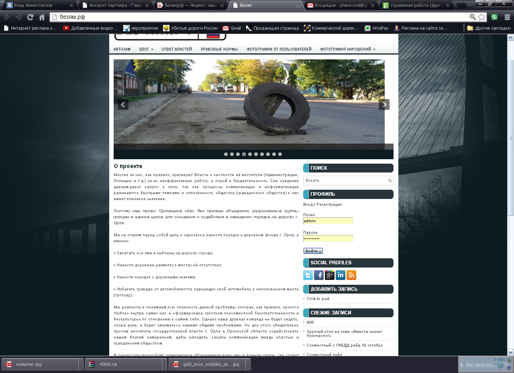Open ФОТОГРАФИИ ОТ ПОЛЬЗОВАТЕЛЕЙ menu item
The height and width of the screenshot is (373, 514).
point(279,49)
